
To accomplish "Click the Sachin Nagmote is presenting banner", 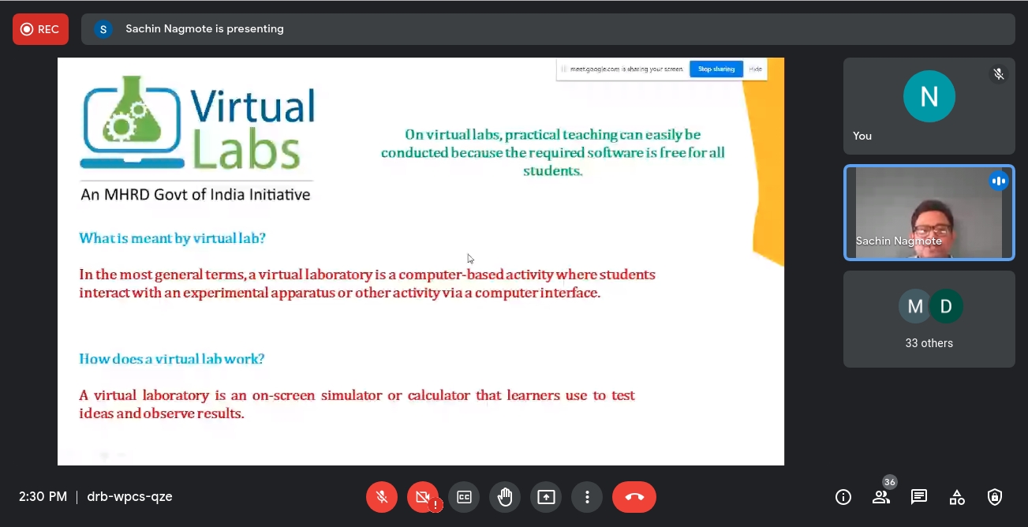I will click(548, 29).
